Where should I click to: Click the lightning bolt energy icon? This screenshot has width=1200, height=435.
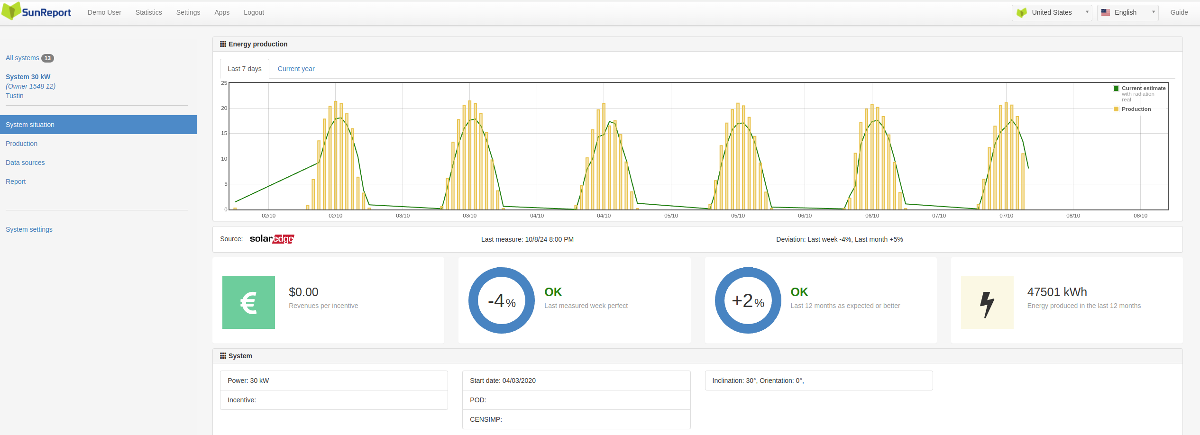coord(987,302)
